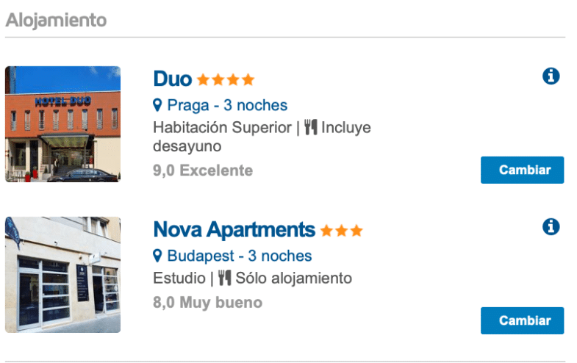
Task: Open the Nova Apartments title link
Action: (234, 230)
